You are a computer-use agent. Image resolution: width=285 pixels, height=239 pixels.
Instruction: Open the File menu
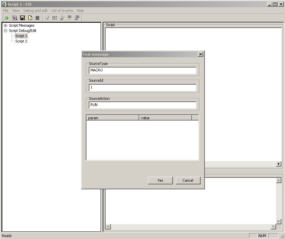[6, 11]
